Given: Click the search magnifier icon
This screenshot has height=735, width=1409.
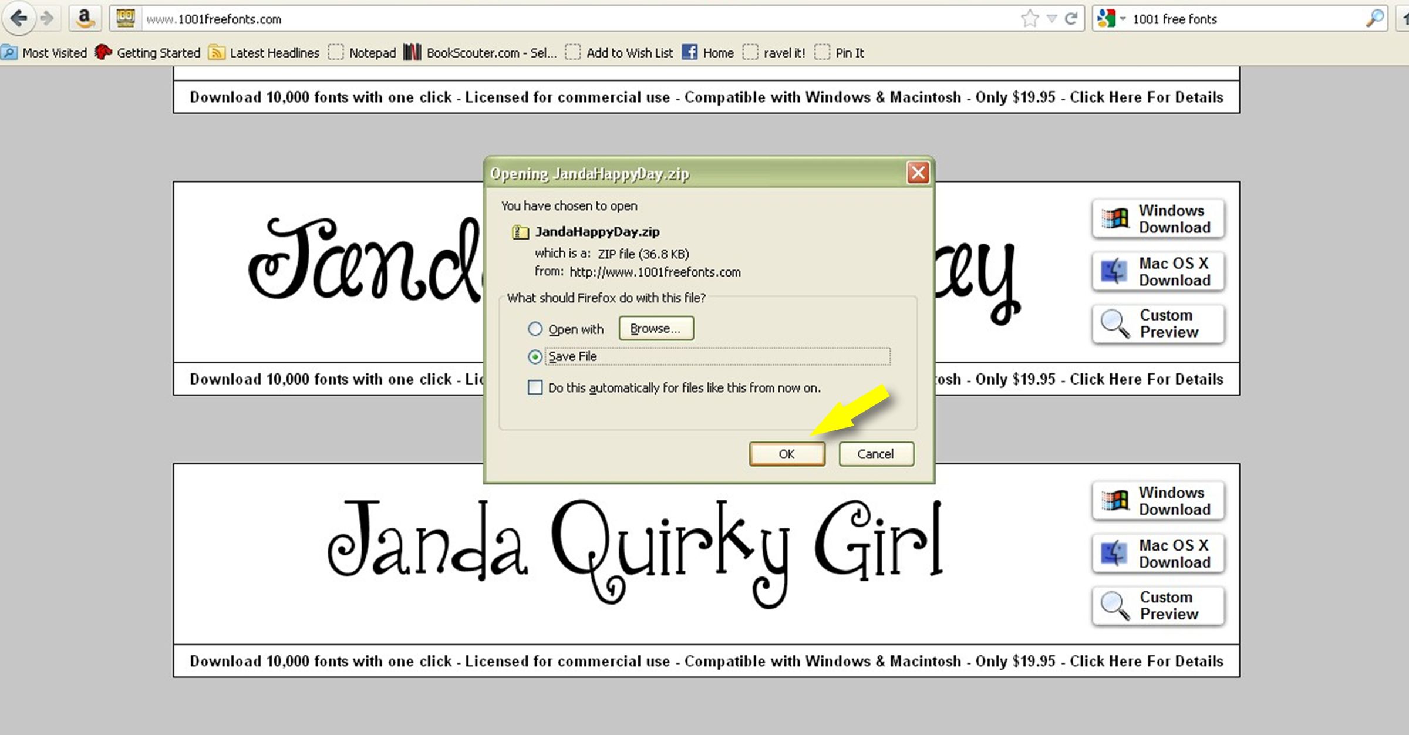Looking at the screenshot, I should pyautogui.click(x=1374, y=19).
